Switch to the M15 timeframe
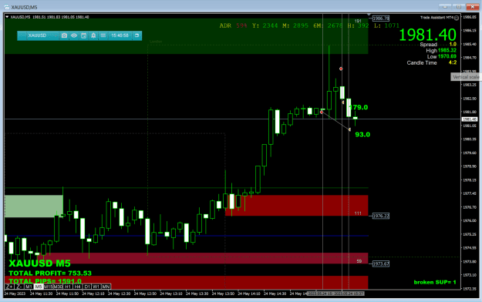 click(x=49, y=287)
